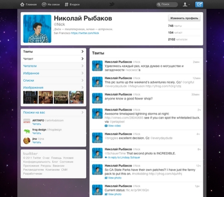Click the twitter wordmark in the footer
The width and height of the screenshot is (224, 197).
30,154
